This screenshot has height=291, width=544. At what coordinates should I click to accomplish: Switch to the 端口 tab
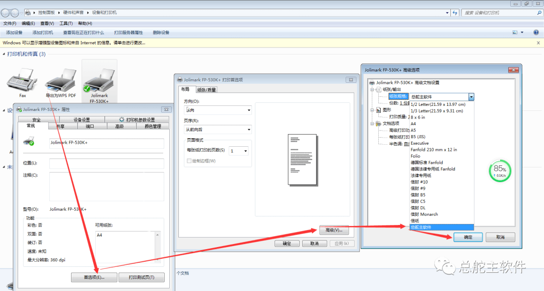click(x=90, y=127)
